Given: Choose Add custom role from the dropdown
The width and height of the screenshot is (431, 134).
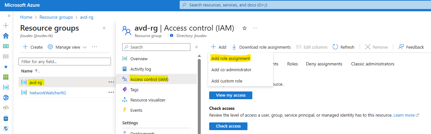Looking at the screenshot, I should point(227,81).
